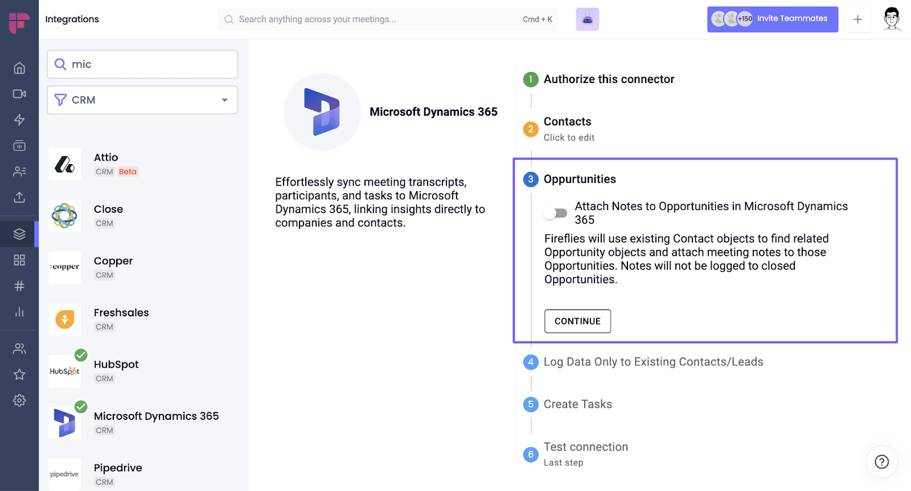Click the Attio logo icon
This screenshot has height=491, width=911.
click(65, 164)
